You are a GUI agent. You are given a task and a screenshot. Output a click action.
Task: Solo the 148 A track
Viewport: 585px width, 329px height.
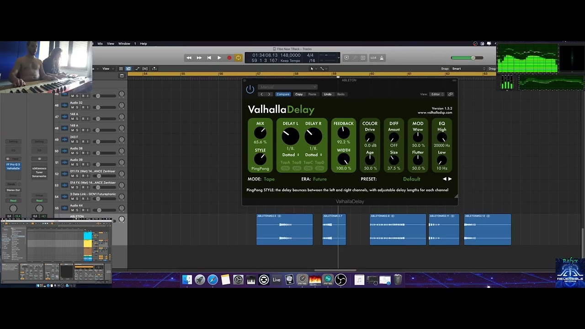[77, 119]
